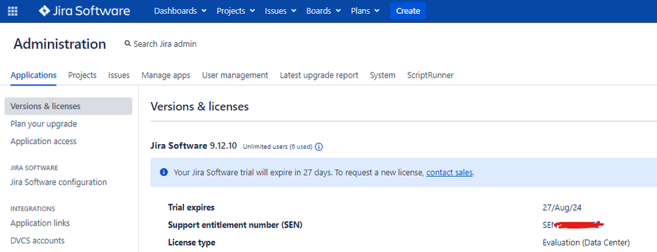Screen dimensions: 657x252
Task: Open Application links in sidebar
Action: [40, 222]
